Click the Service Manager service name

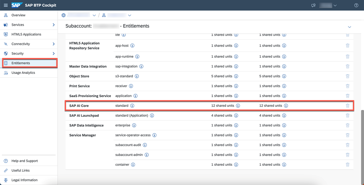[x=82, y=135]
